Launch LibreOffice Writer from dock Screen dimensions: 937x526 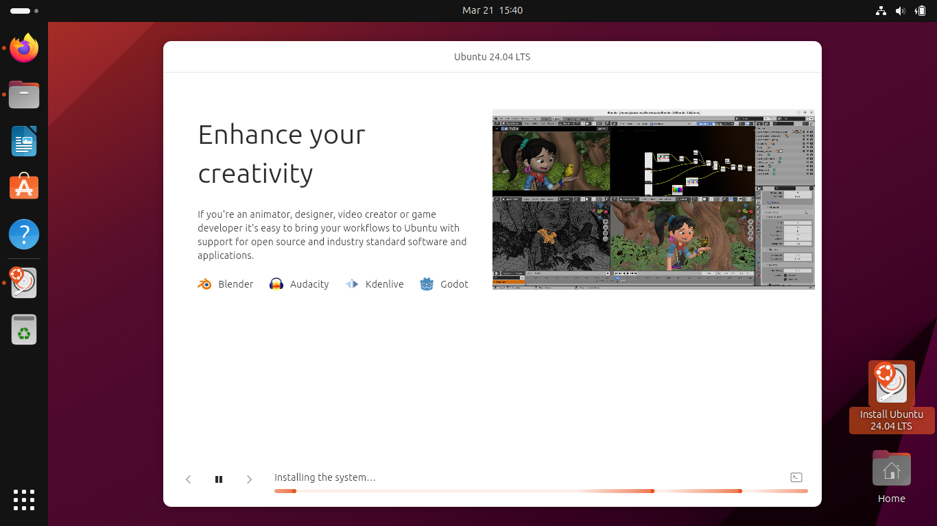point(24,141)
